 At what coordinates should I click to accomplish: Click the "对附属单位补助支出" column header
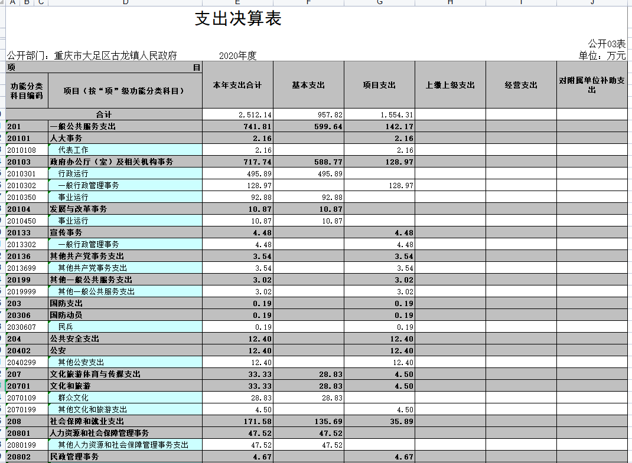(x=592, y=85)
